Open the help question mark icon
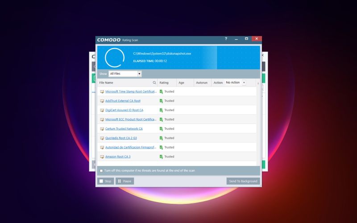Image resolution: width=357 pixels, height=223 pixels. 226,39
